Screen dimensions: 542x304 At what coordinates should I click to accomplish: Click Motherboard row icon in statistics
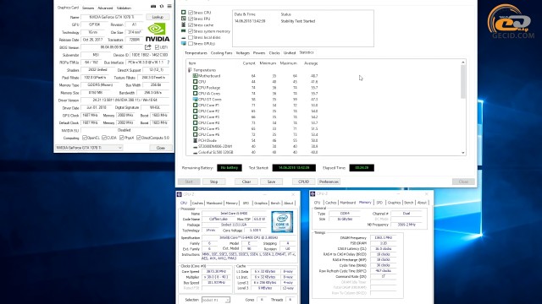coord(196,76)
